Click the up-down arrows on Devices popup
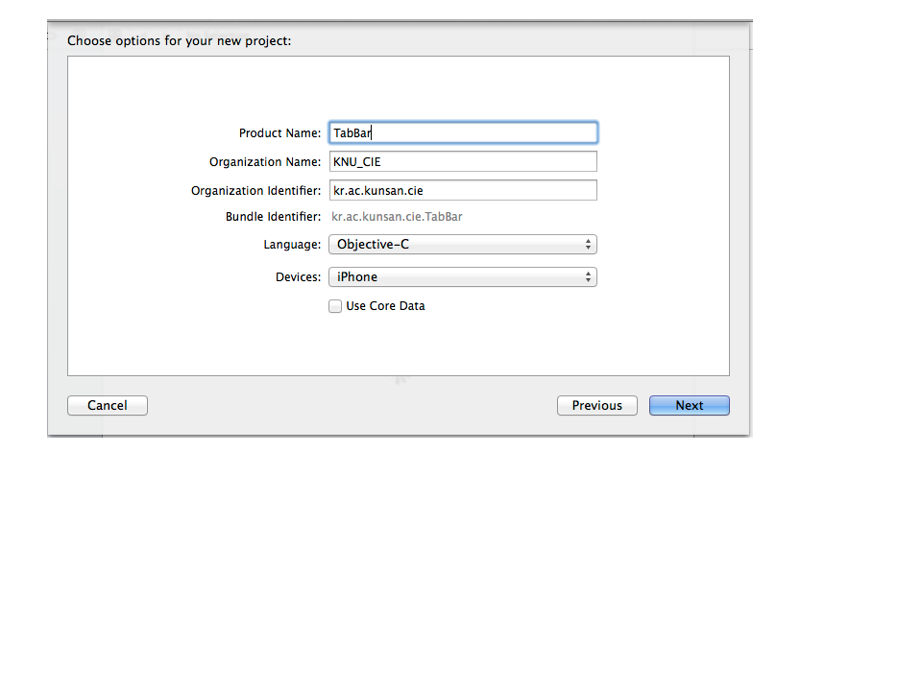The height and width of the screenshot is (691, 922). click(588, 277)
